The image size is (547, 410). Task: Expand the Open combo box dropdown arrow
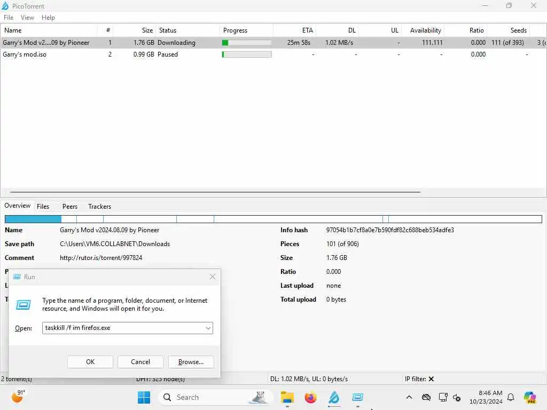208,328
